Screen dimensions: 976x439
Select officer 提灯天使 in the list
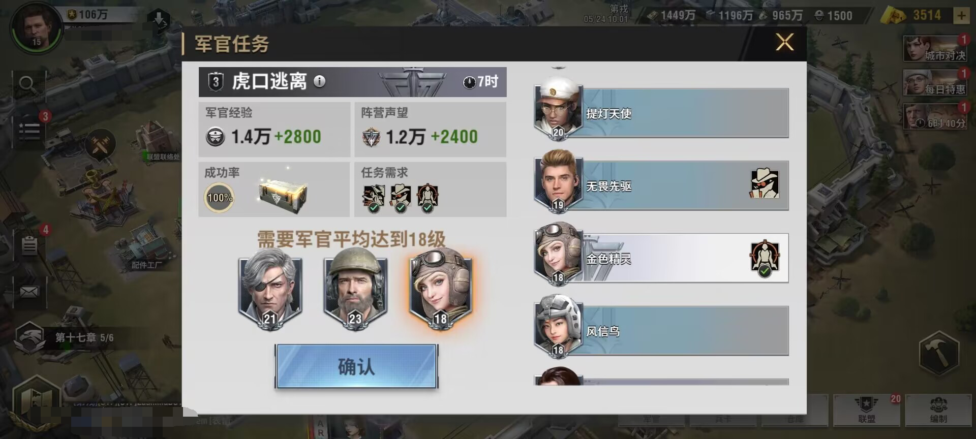click(x=661, y=113)
